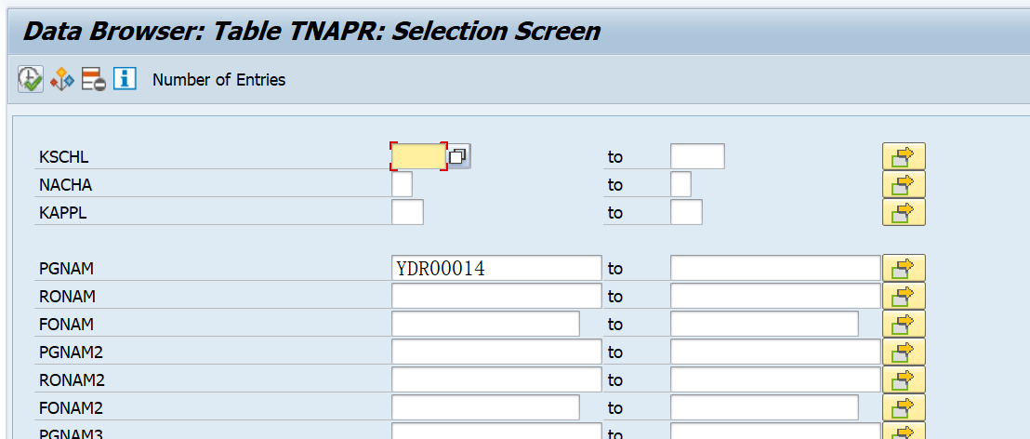
Task: Focus the KSCHL from-value field
Action: [x=419, y=156]
